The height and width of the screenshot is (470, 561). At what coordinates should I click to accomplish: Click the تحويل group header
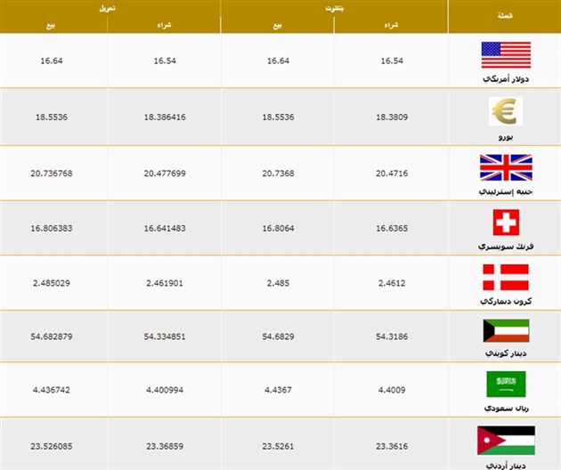110,7
